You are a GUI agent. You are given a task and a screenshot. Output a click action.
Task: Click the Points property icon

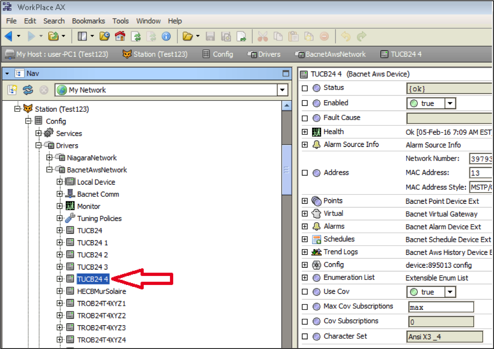coord(316,201)
